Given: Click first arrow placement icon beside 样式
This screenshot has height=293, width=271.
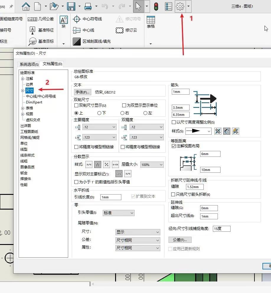Looking at the screenshot, I should tap(218, 131).
